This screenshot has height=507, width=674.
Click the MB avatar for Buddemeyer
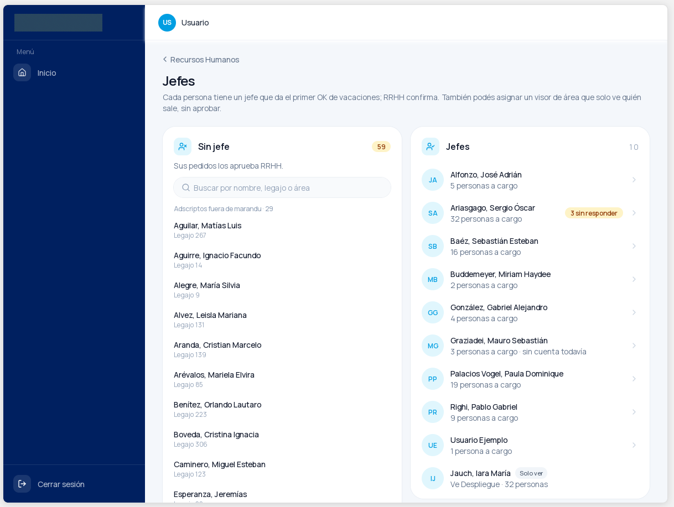pyautogui.click(x=433, y=279)
